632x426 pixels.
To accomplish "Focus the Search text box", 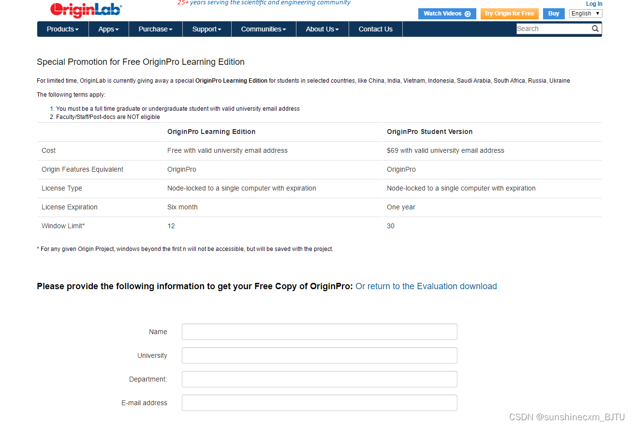I will coord(553,29).
